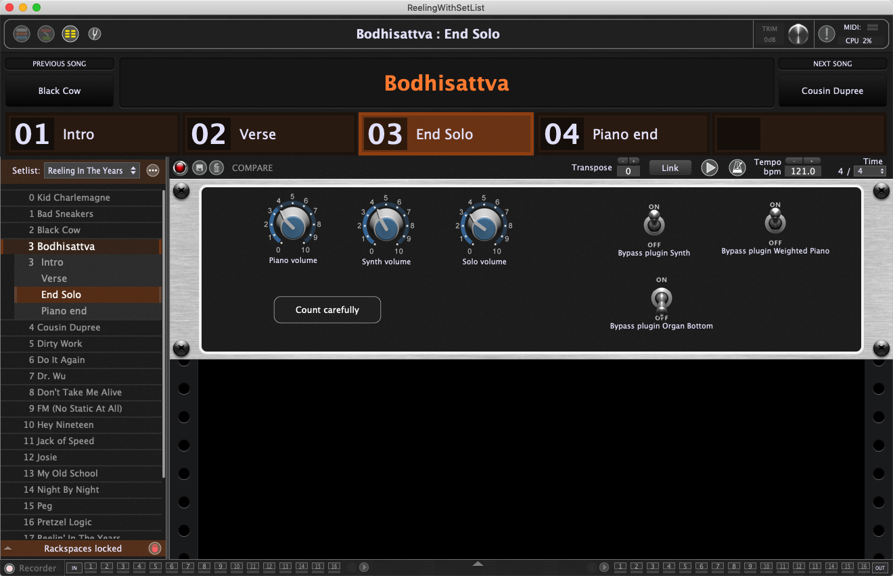Click the TRIM gain knob
Viewport: 893px width, 576px height.
click(x=798, y=34)
